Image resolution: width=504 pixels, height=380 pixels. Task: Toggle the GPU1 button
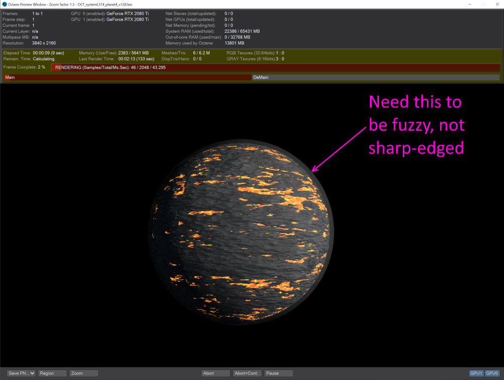pyautogui.click(x=476, y=373)
